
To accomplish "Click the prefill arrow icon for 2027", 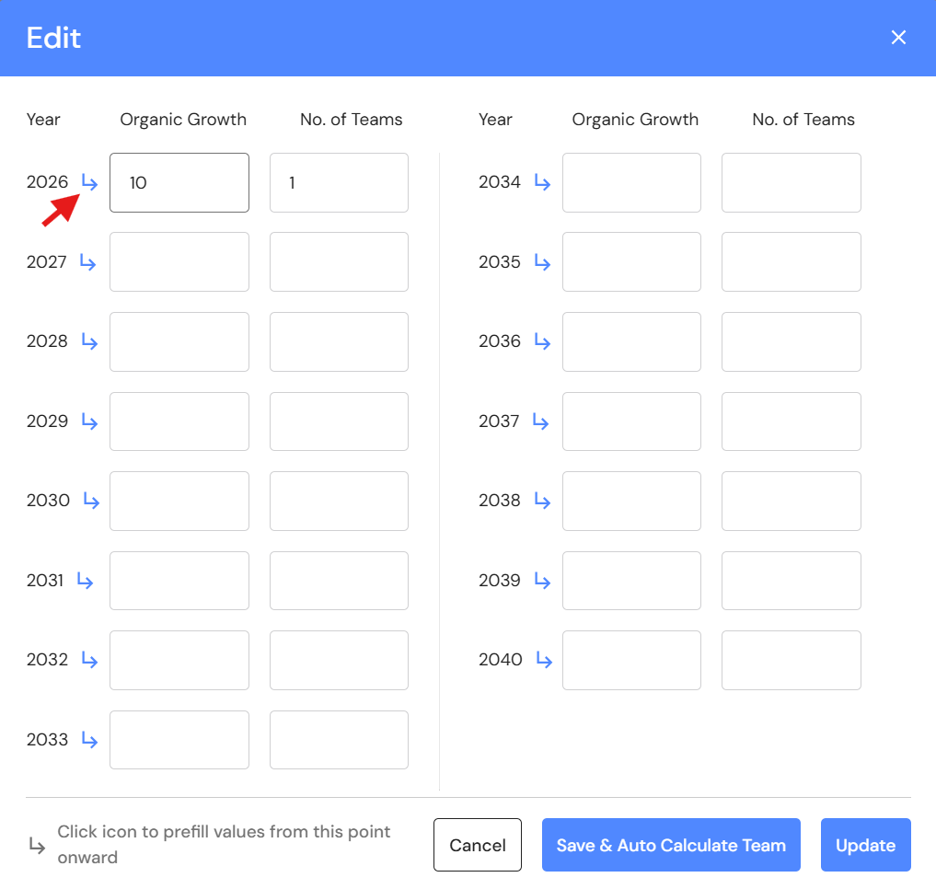I will point(87,262).
